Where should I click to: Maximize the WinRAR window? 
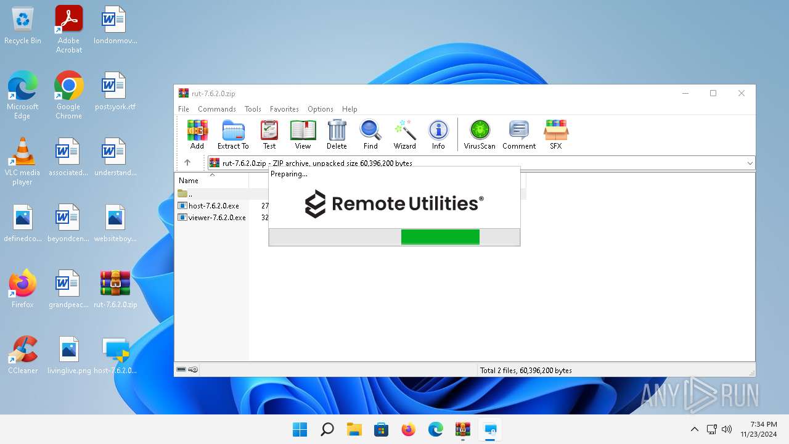coord(713,93)
